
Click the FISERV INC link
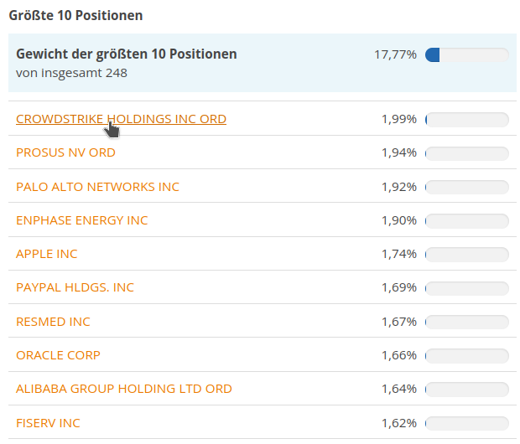pyautogui.click(x=48, y=423)
